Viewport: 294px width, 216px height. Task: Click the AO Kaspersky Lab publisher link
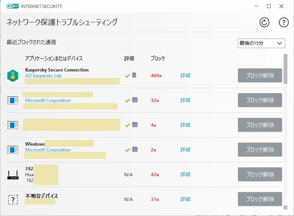coord(43,76)
